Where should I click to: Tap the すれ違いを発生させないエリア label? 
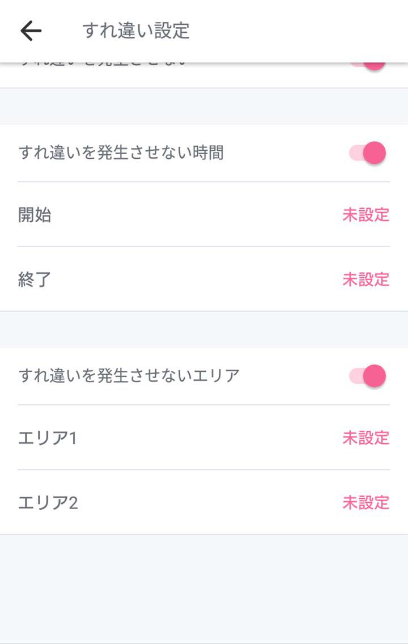click(129, 376)
